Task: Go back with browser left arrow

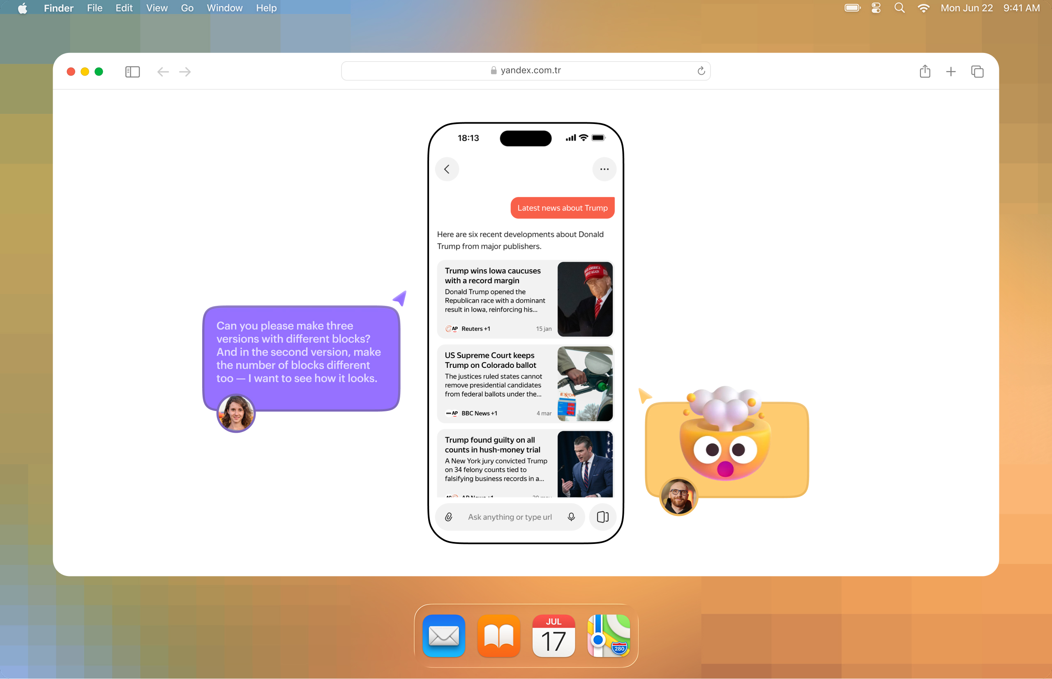Action: [163, 71]
